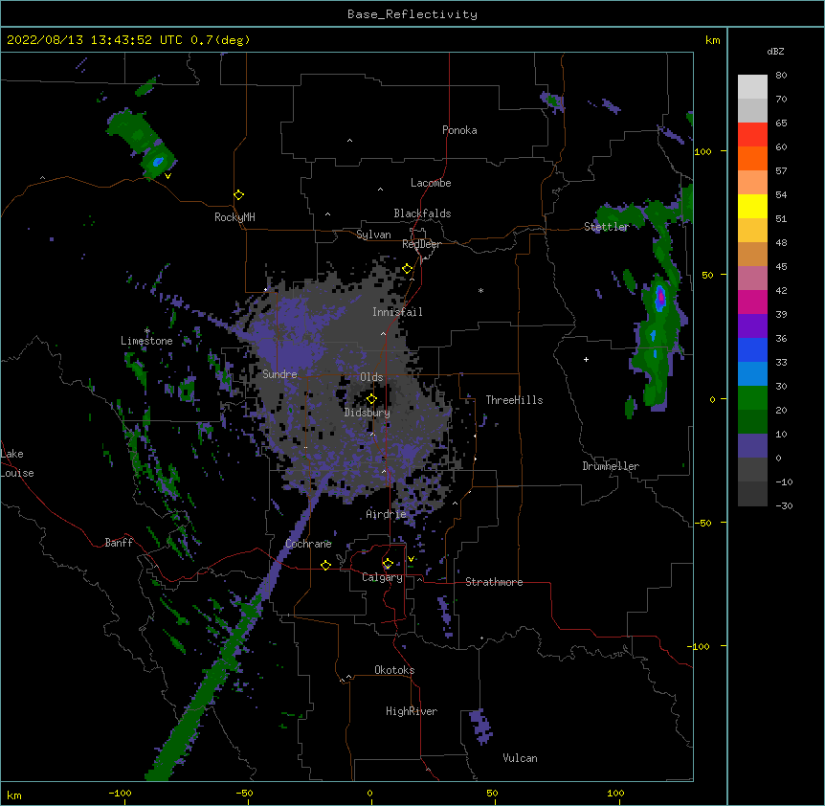Click the Drumheller label
The width and height of the screenshot is (825, 806).
click(x=611, y=466)
